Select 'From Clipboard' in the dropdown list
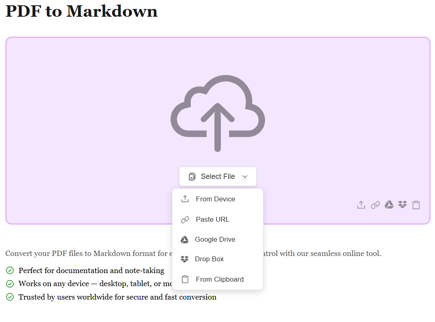This screenshot has height=322, width=435. pyautogui.click(x=219, y=279)
